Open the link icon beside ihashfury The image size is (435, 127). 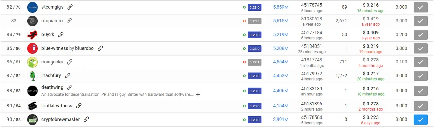click(x=68, y=75)
